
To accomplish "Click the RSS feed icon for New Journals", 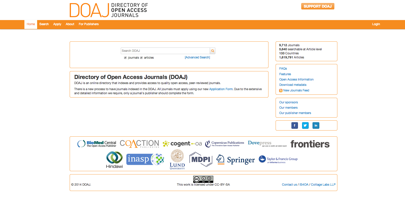I will tap(281, 91).
